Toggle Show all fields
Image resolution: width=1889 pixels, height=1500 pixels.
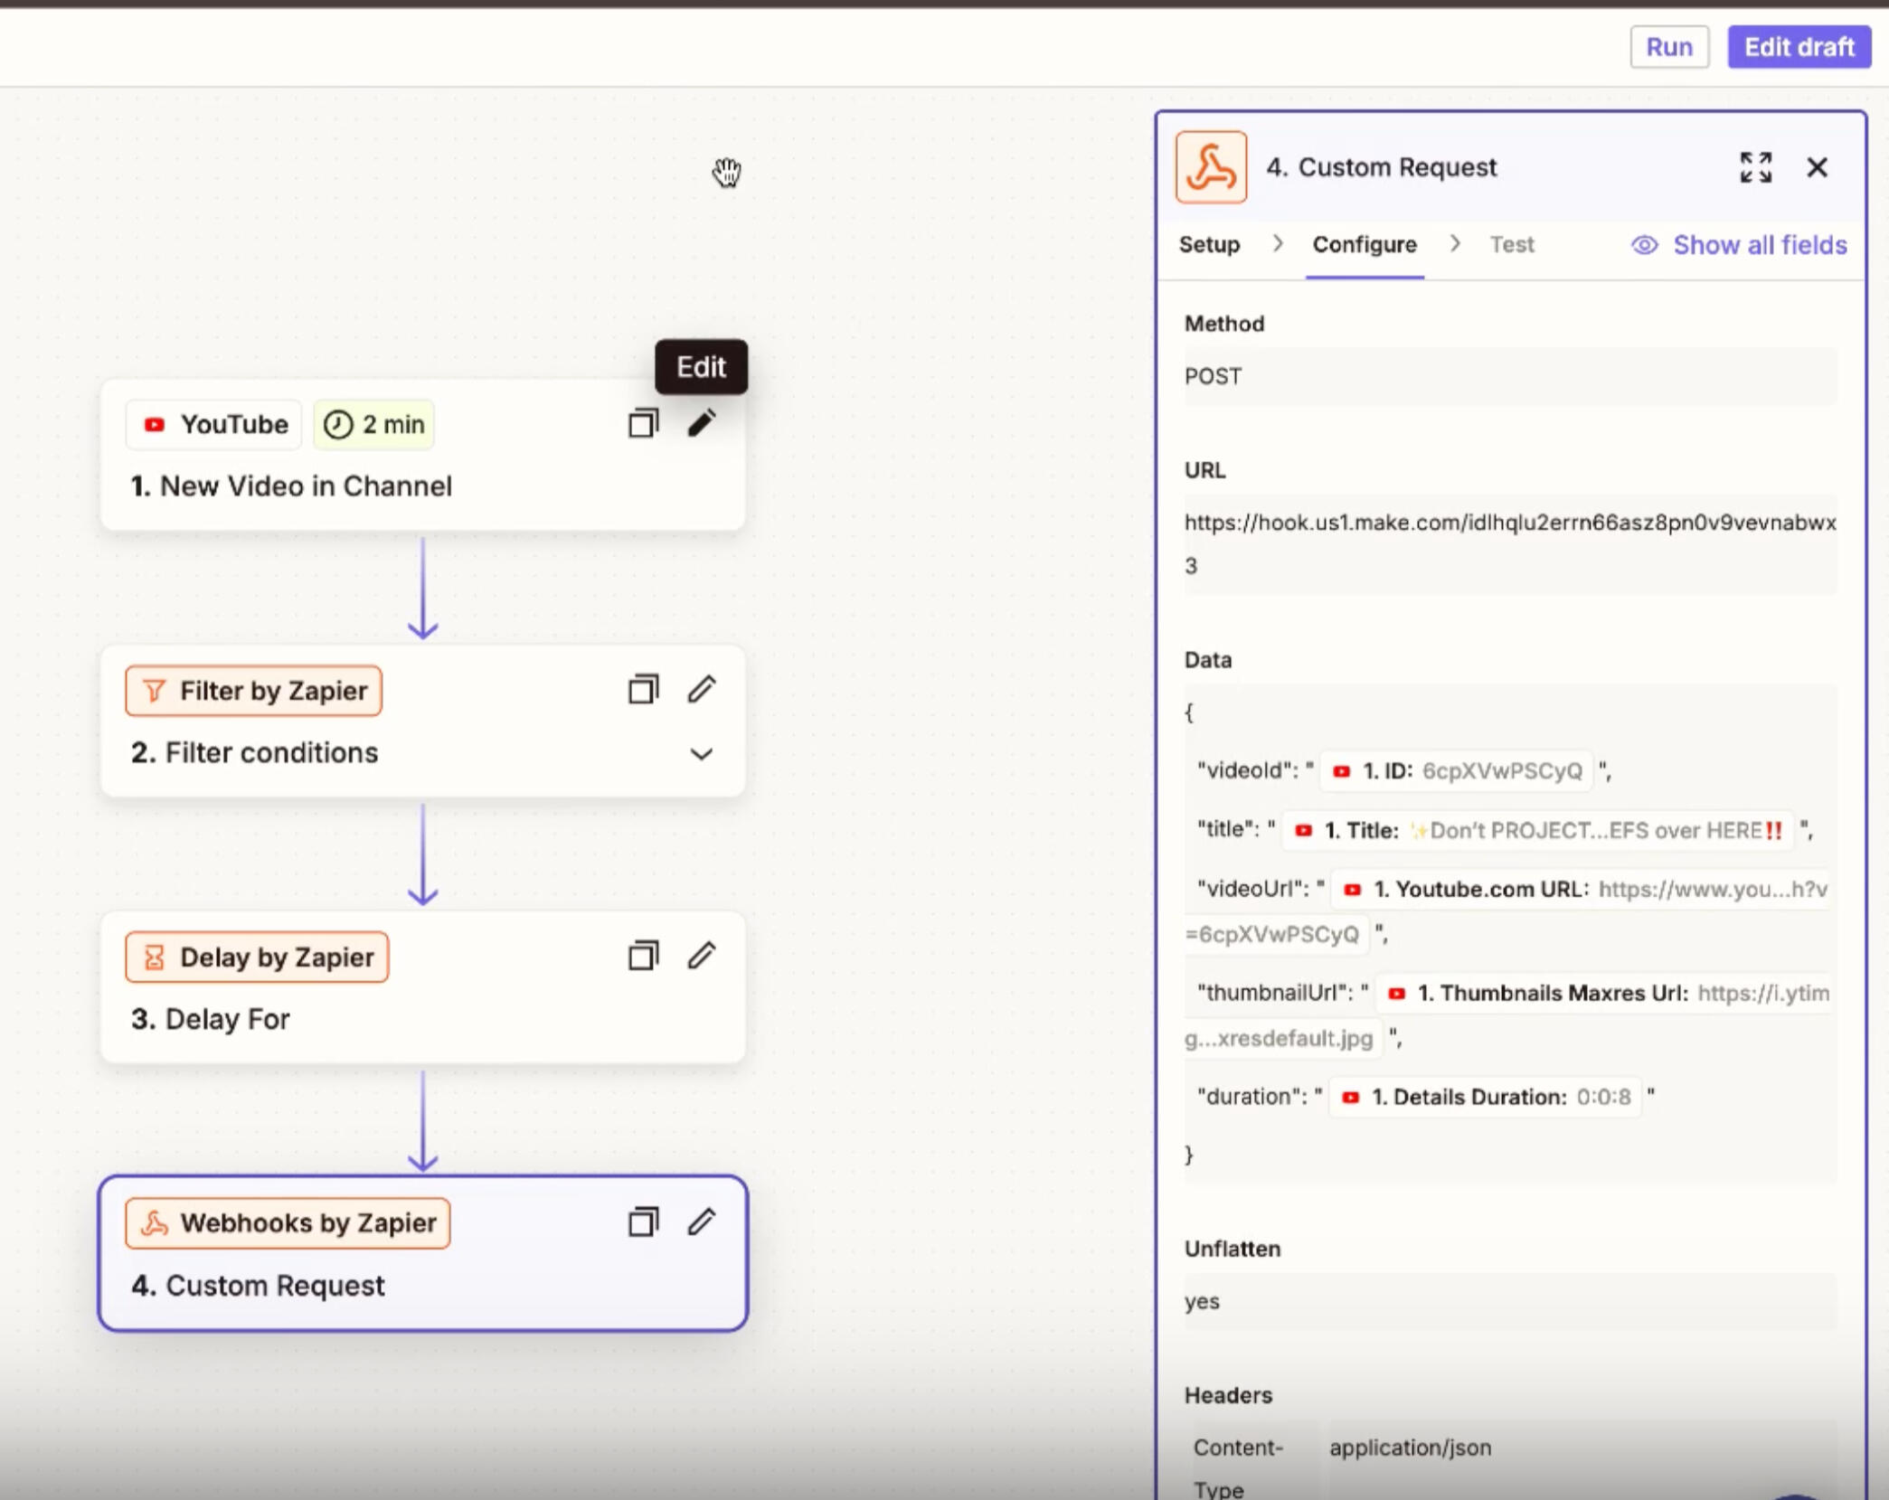click(x=1739, y=245)
